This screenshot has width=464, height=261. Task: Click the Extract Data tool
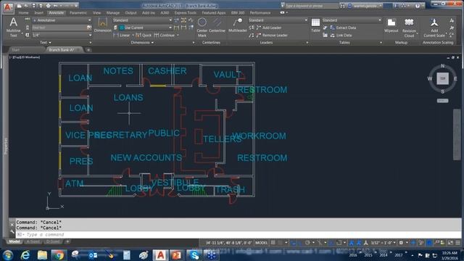point(343,28)
